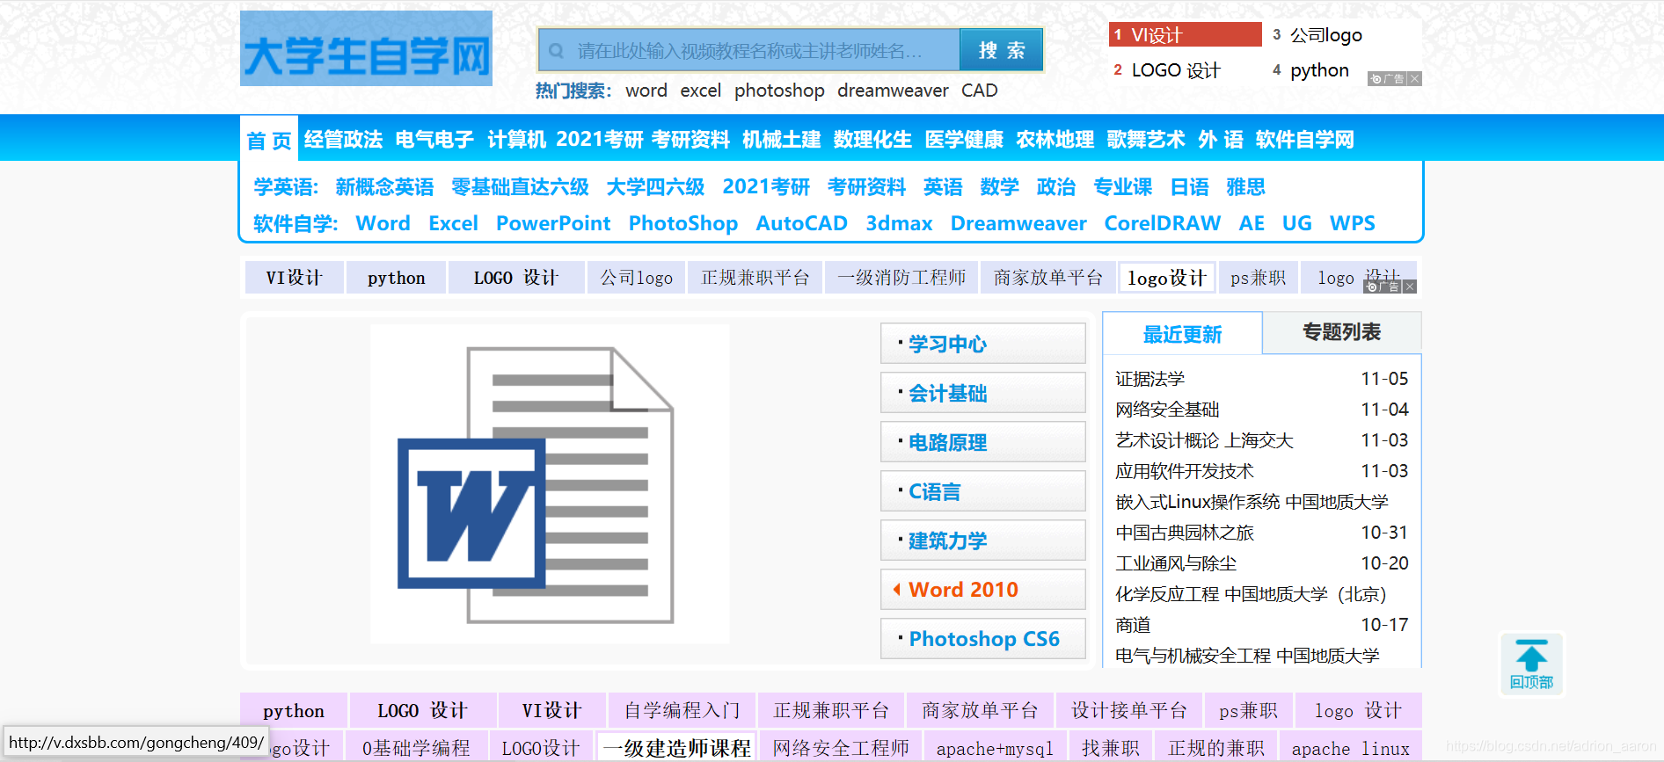Open the 3dmax software link
Screen dimensions: 1664x762
(x=899, y=223)
